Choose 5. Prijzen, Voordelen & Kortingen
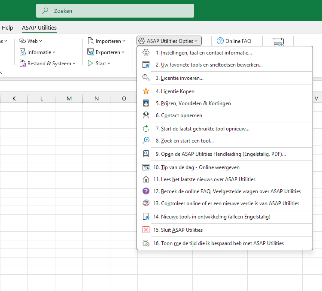Viewport: 322px width, 291px height. (x=225, y=103)
